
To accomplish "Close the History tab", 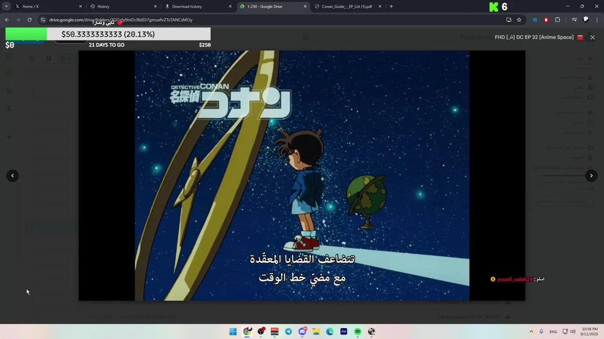I will pos(155,7).
